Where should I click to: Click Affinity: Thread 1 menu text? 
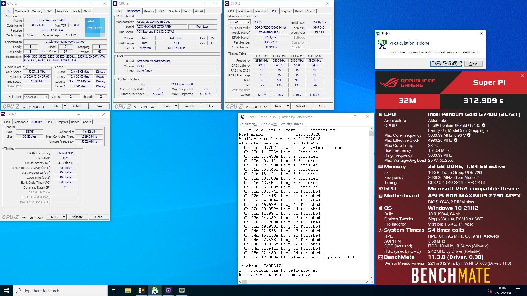(293, 124)
